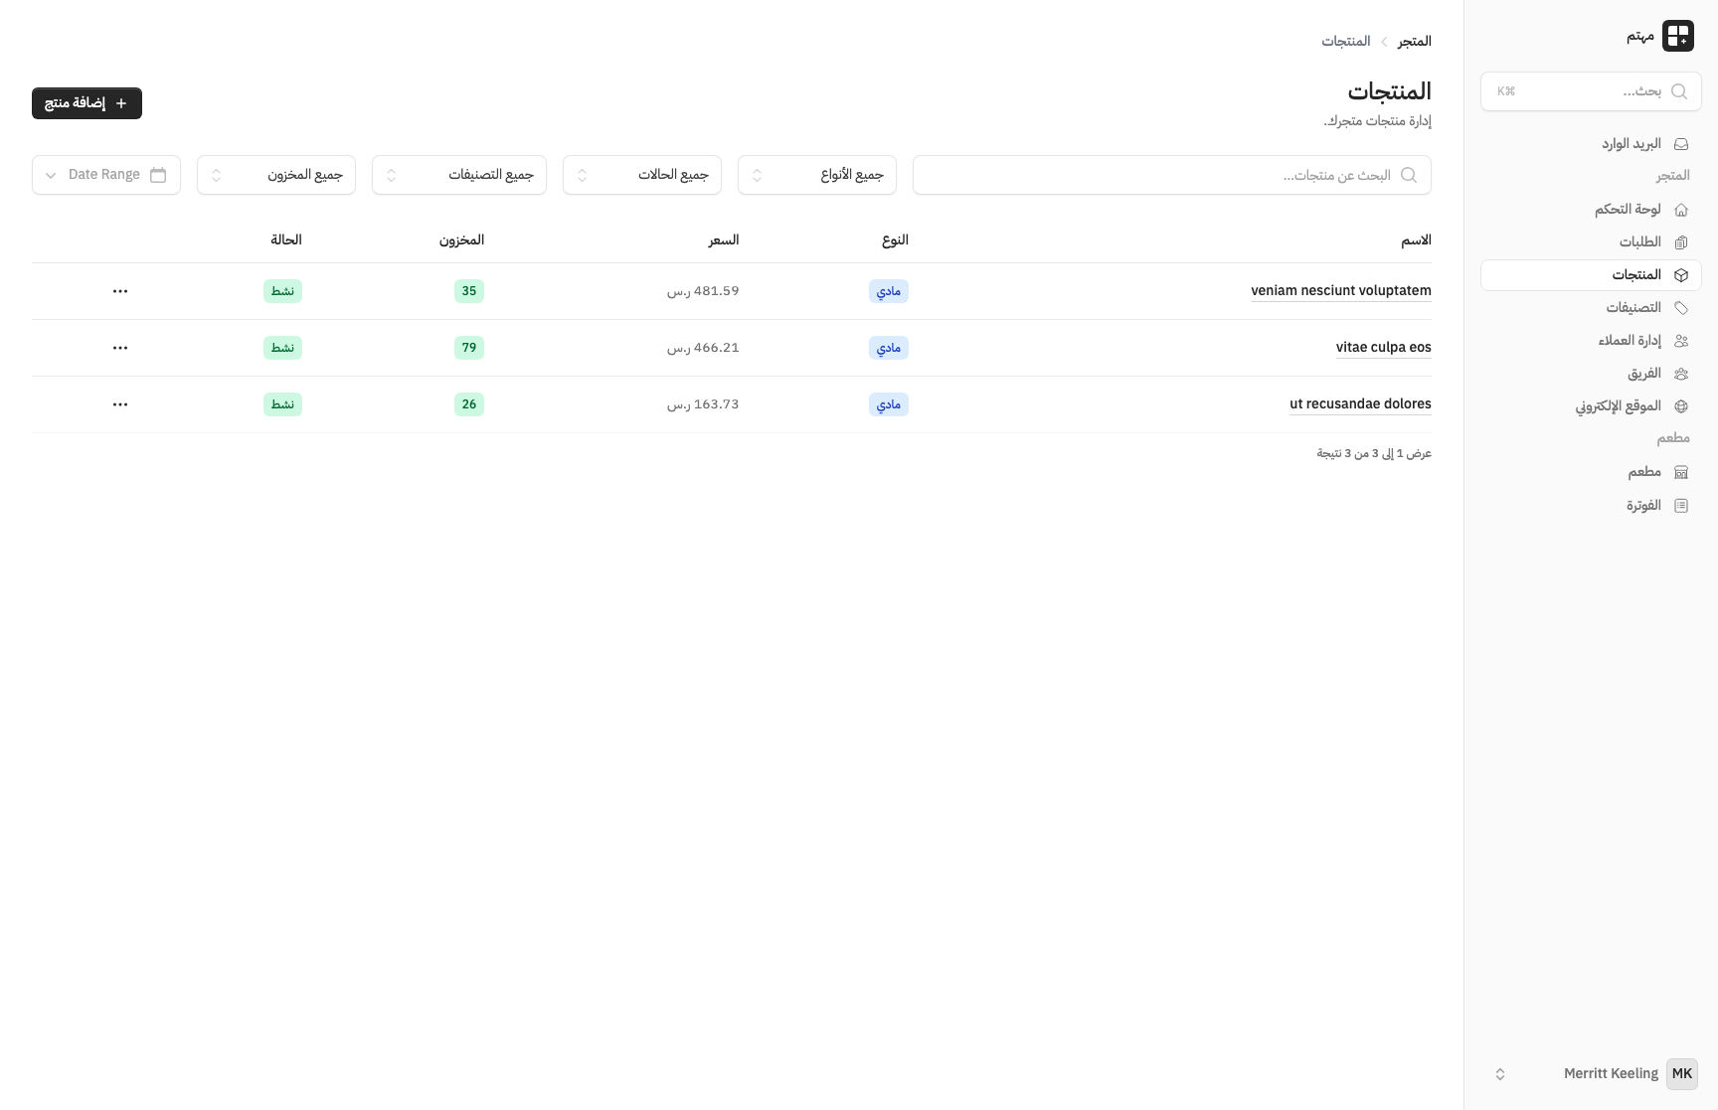Open the Date Range picker
Screen dimensions: 1718x1110
(x=106, y=175)
